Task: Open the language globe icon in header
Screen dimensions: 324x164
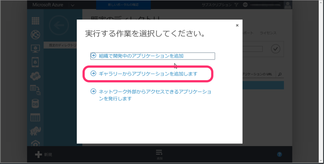Action: click(x=245, y=5)
